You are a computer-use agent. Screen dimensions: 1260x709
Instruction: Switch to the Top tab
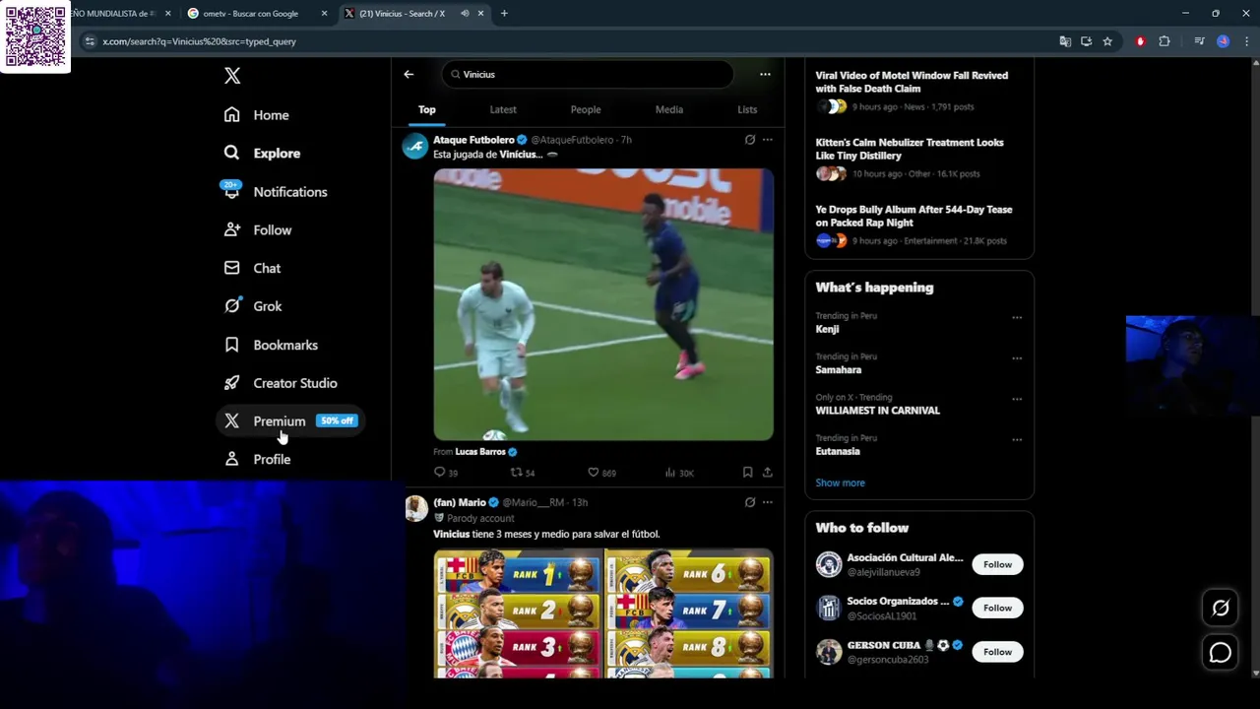click(427, 109)
